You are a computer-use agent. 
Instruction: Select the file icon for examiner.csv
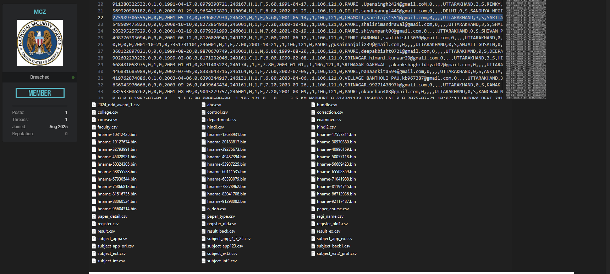pos(313,120)
